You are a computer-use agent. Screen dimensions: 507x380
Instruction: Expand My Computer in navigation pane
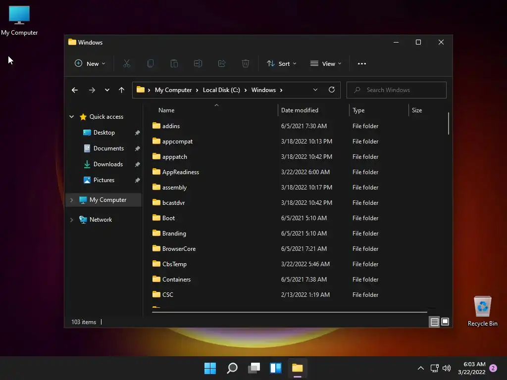pos(71,200)
